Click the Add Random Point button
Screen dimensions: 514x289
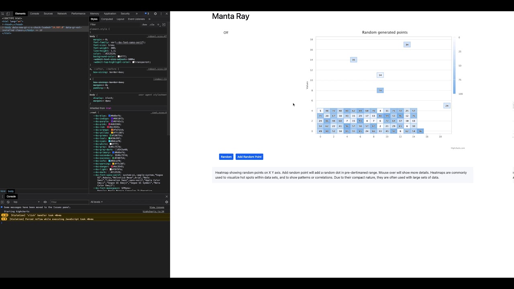249,157
